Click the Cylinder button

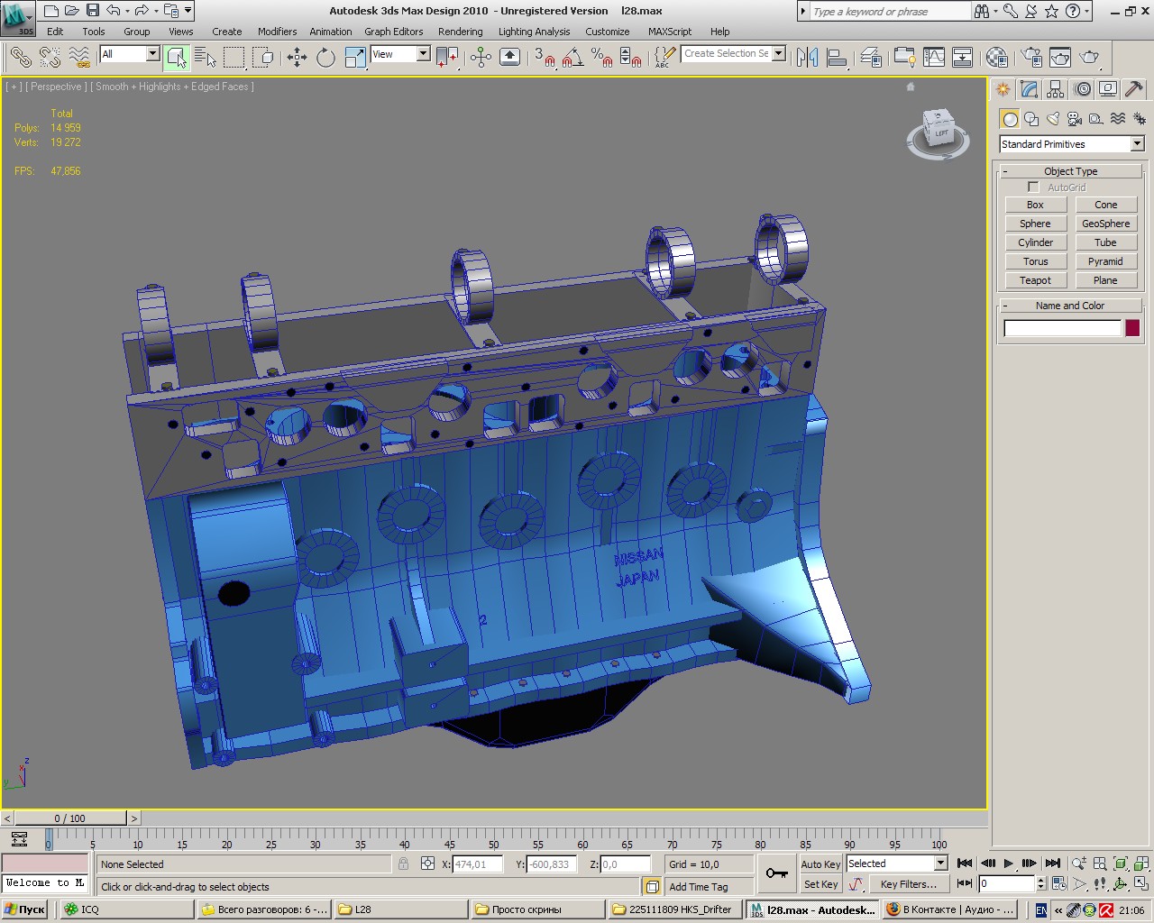(x=1035, y=242)
